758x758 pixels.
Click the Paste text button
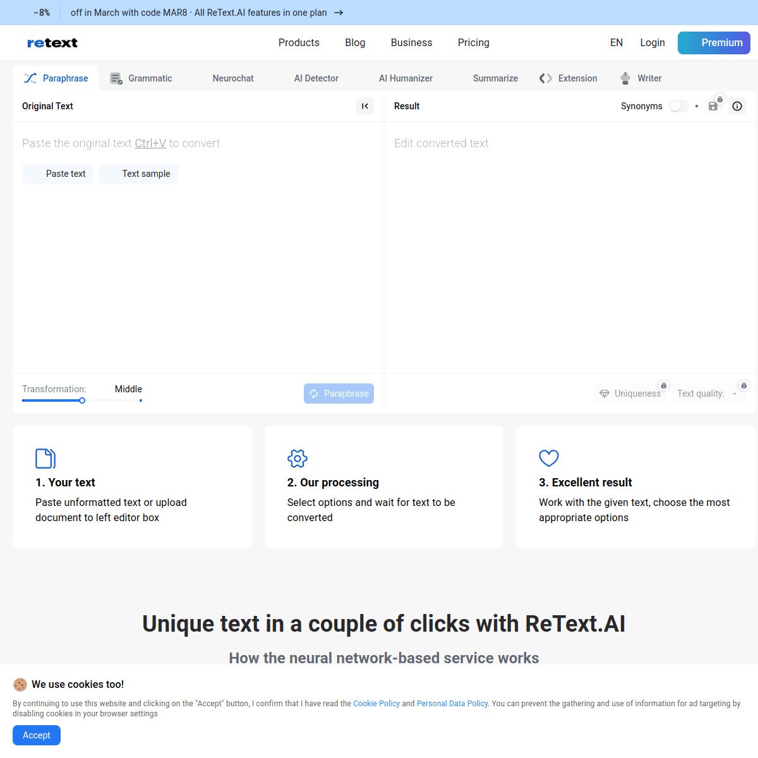pos(57,174)
